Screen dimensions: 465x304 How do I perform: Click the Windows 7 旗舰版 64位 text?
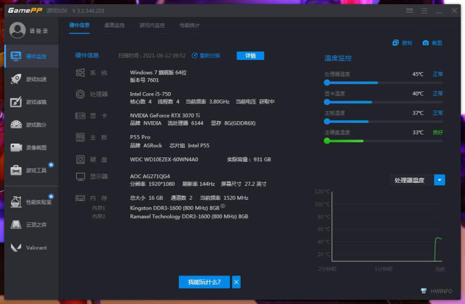(x=158, y=72)
